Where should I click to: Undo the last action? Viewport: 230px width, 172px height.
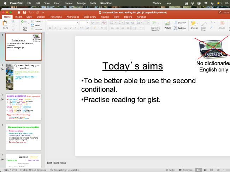[30, 12]
